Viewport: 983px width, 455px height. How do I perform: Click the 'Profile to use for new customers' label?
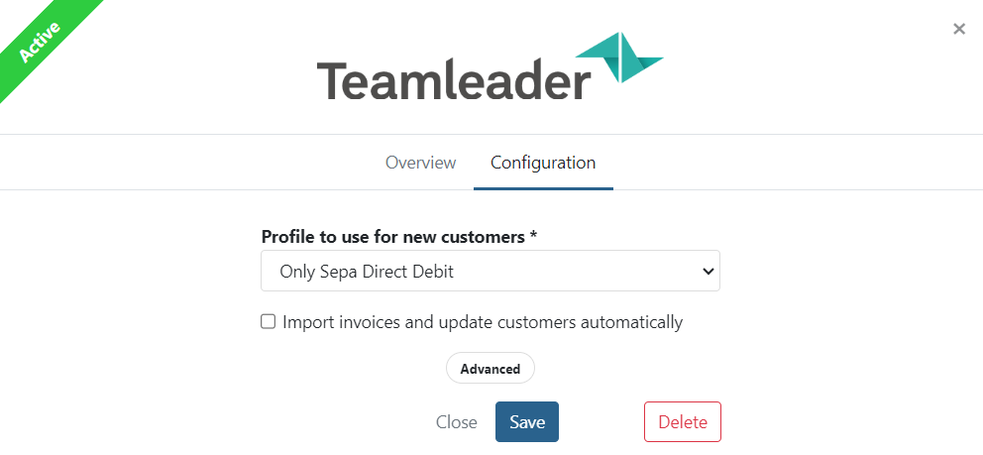393,237
